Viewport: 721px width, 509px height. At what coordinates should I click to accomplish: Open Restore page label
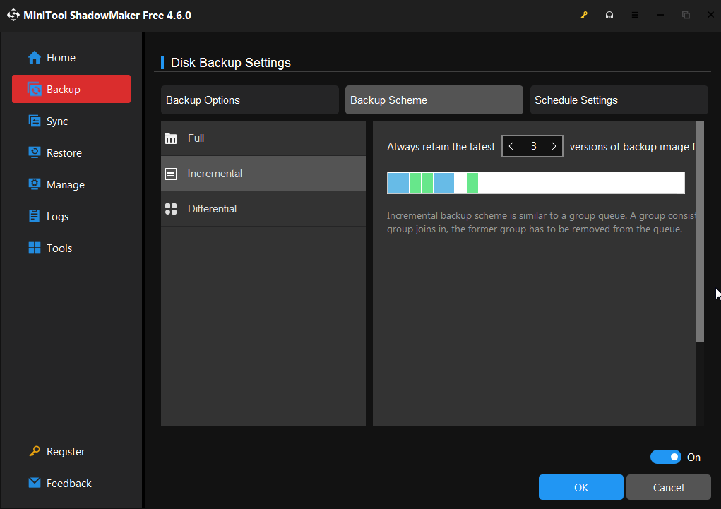pyautogui.click(x=64, y=152)
